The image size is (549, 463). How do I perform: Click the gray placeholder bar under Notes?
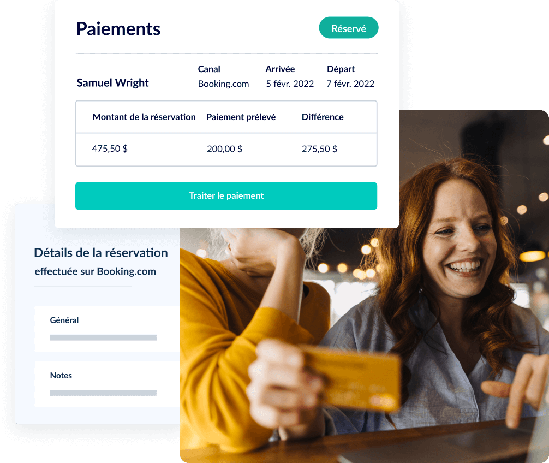point(103,393)
